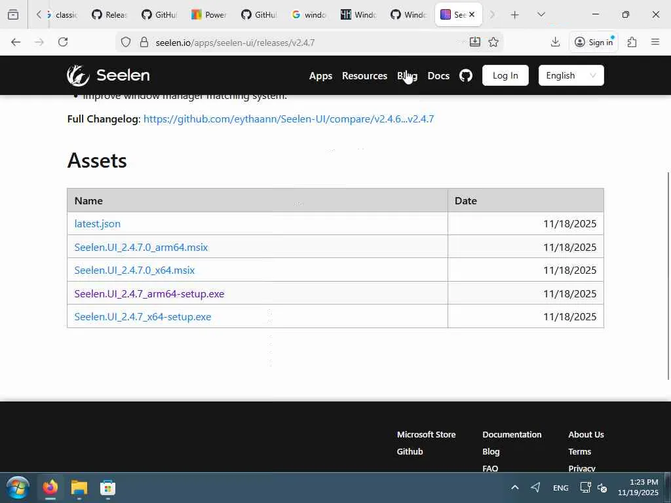Viewport: 671px width, 503px height.
Task: Reload the page with refresh icon
Action: pyautogui.click(x=63, y=42)
